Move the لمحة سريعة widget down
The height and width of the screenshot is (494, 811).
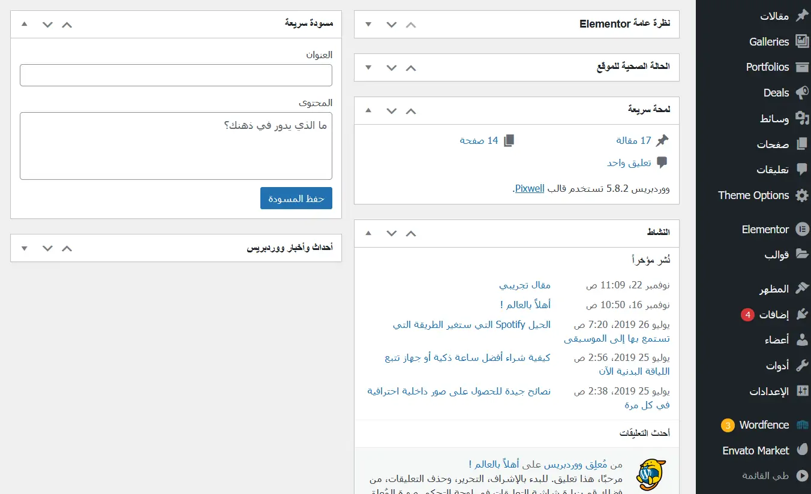coord(392,111)
